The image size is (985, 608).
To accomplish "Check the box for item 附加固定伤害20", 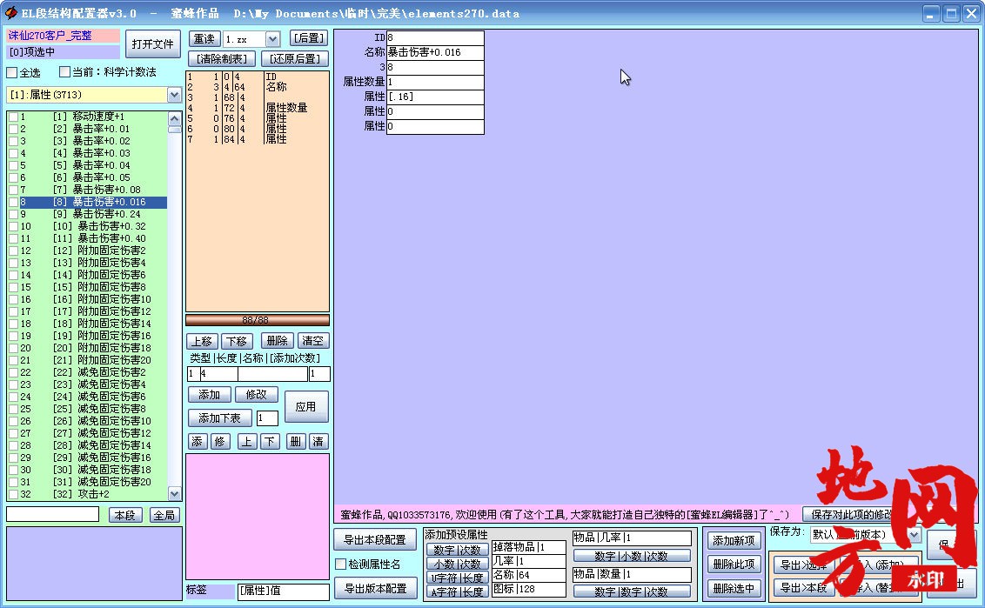I will tap(13, 360).
